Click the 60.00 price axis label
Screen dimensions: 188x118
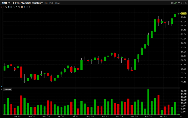click(x=184, y=60)
